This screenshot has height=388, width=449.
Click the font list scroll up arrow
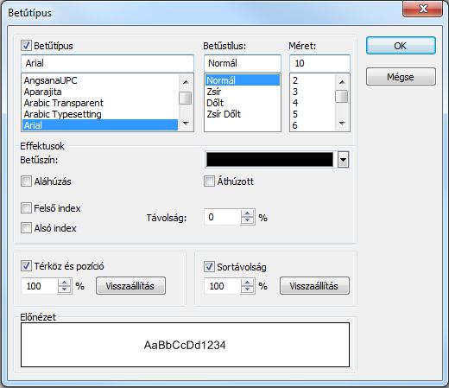(x=186, y=82)
